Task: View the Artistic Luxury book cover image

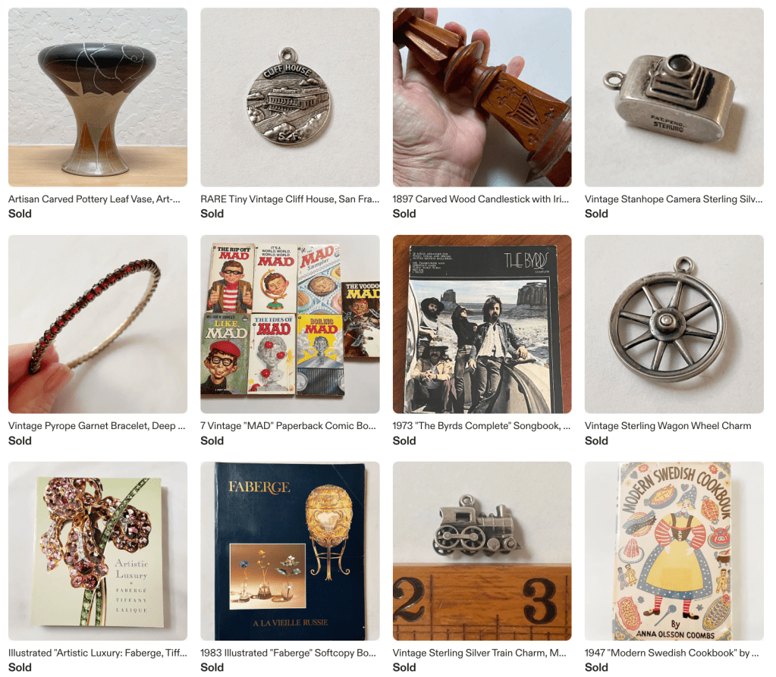Action: click(98, 551)
